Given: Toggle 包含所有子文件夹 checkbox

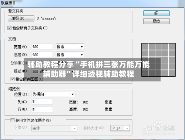Looking at the screenshot, I should pos(9,28).
